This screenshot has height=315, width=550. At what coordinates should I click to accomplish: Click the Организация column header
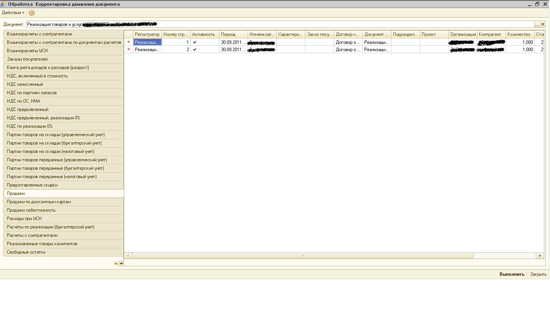(x=463, y=34)
